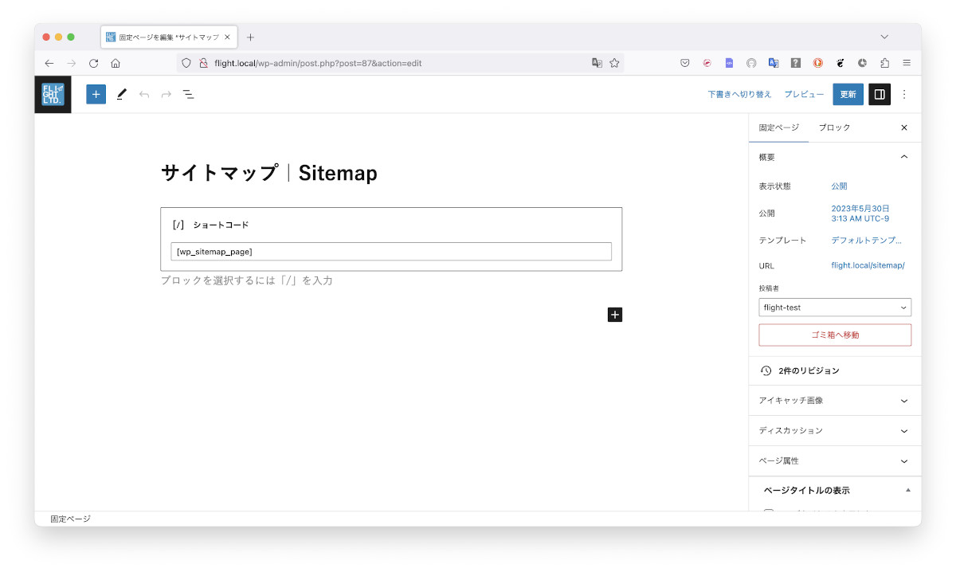Expand the アイキャッチ画像 panel
The height and width of the screenshot is (572, 956).
point(834,401)
